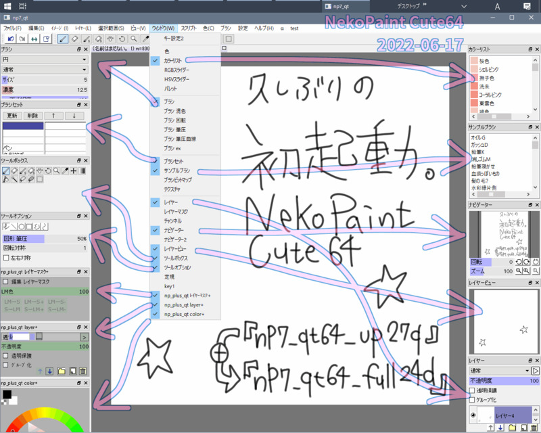The image size is (541, 433).
Task: Pick the rectangle select tool in the ツールボックス panel
Action: (x=40, y=179)
